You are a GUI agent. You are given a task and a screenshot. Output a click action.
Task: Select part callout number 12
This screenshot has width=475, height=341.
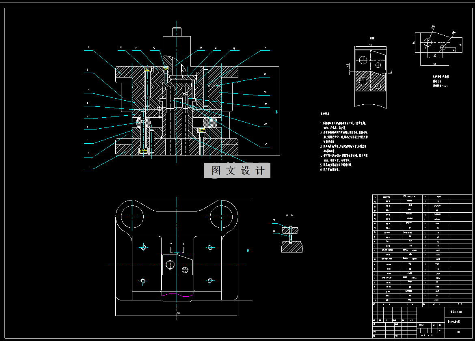point(154,48)
